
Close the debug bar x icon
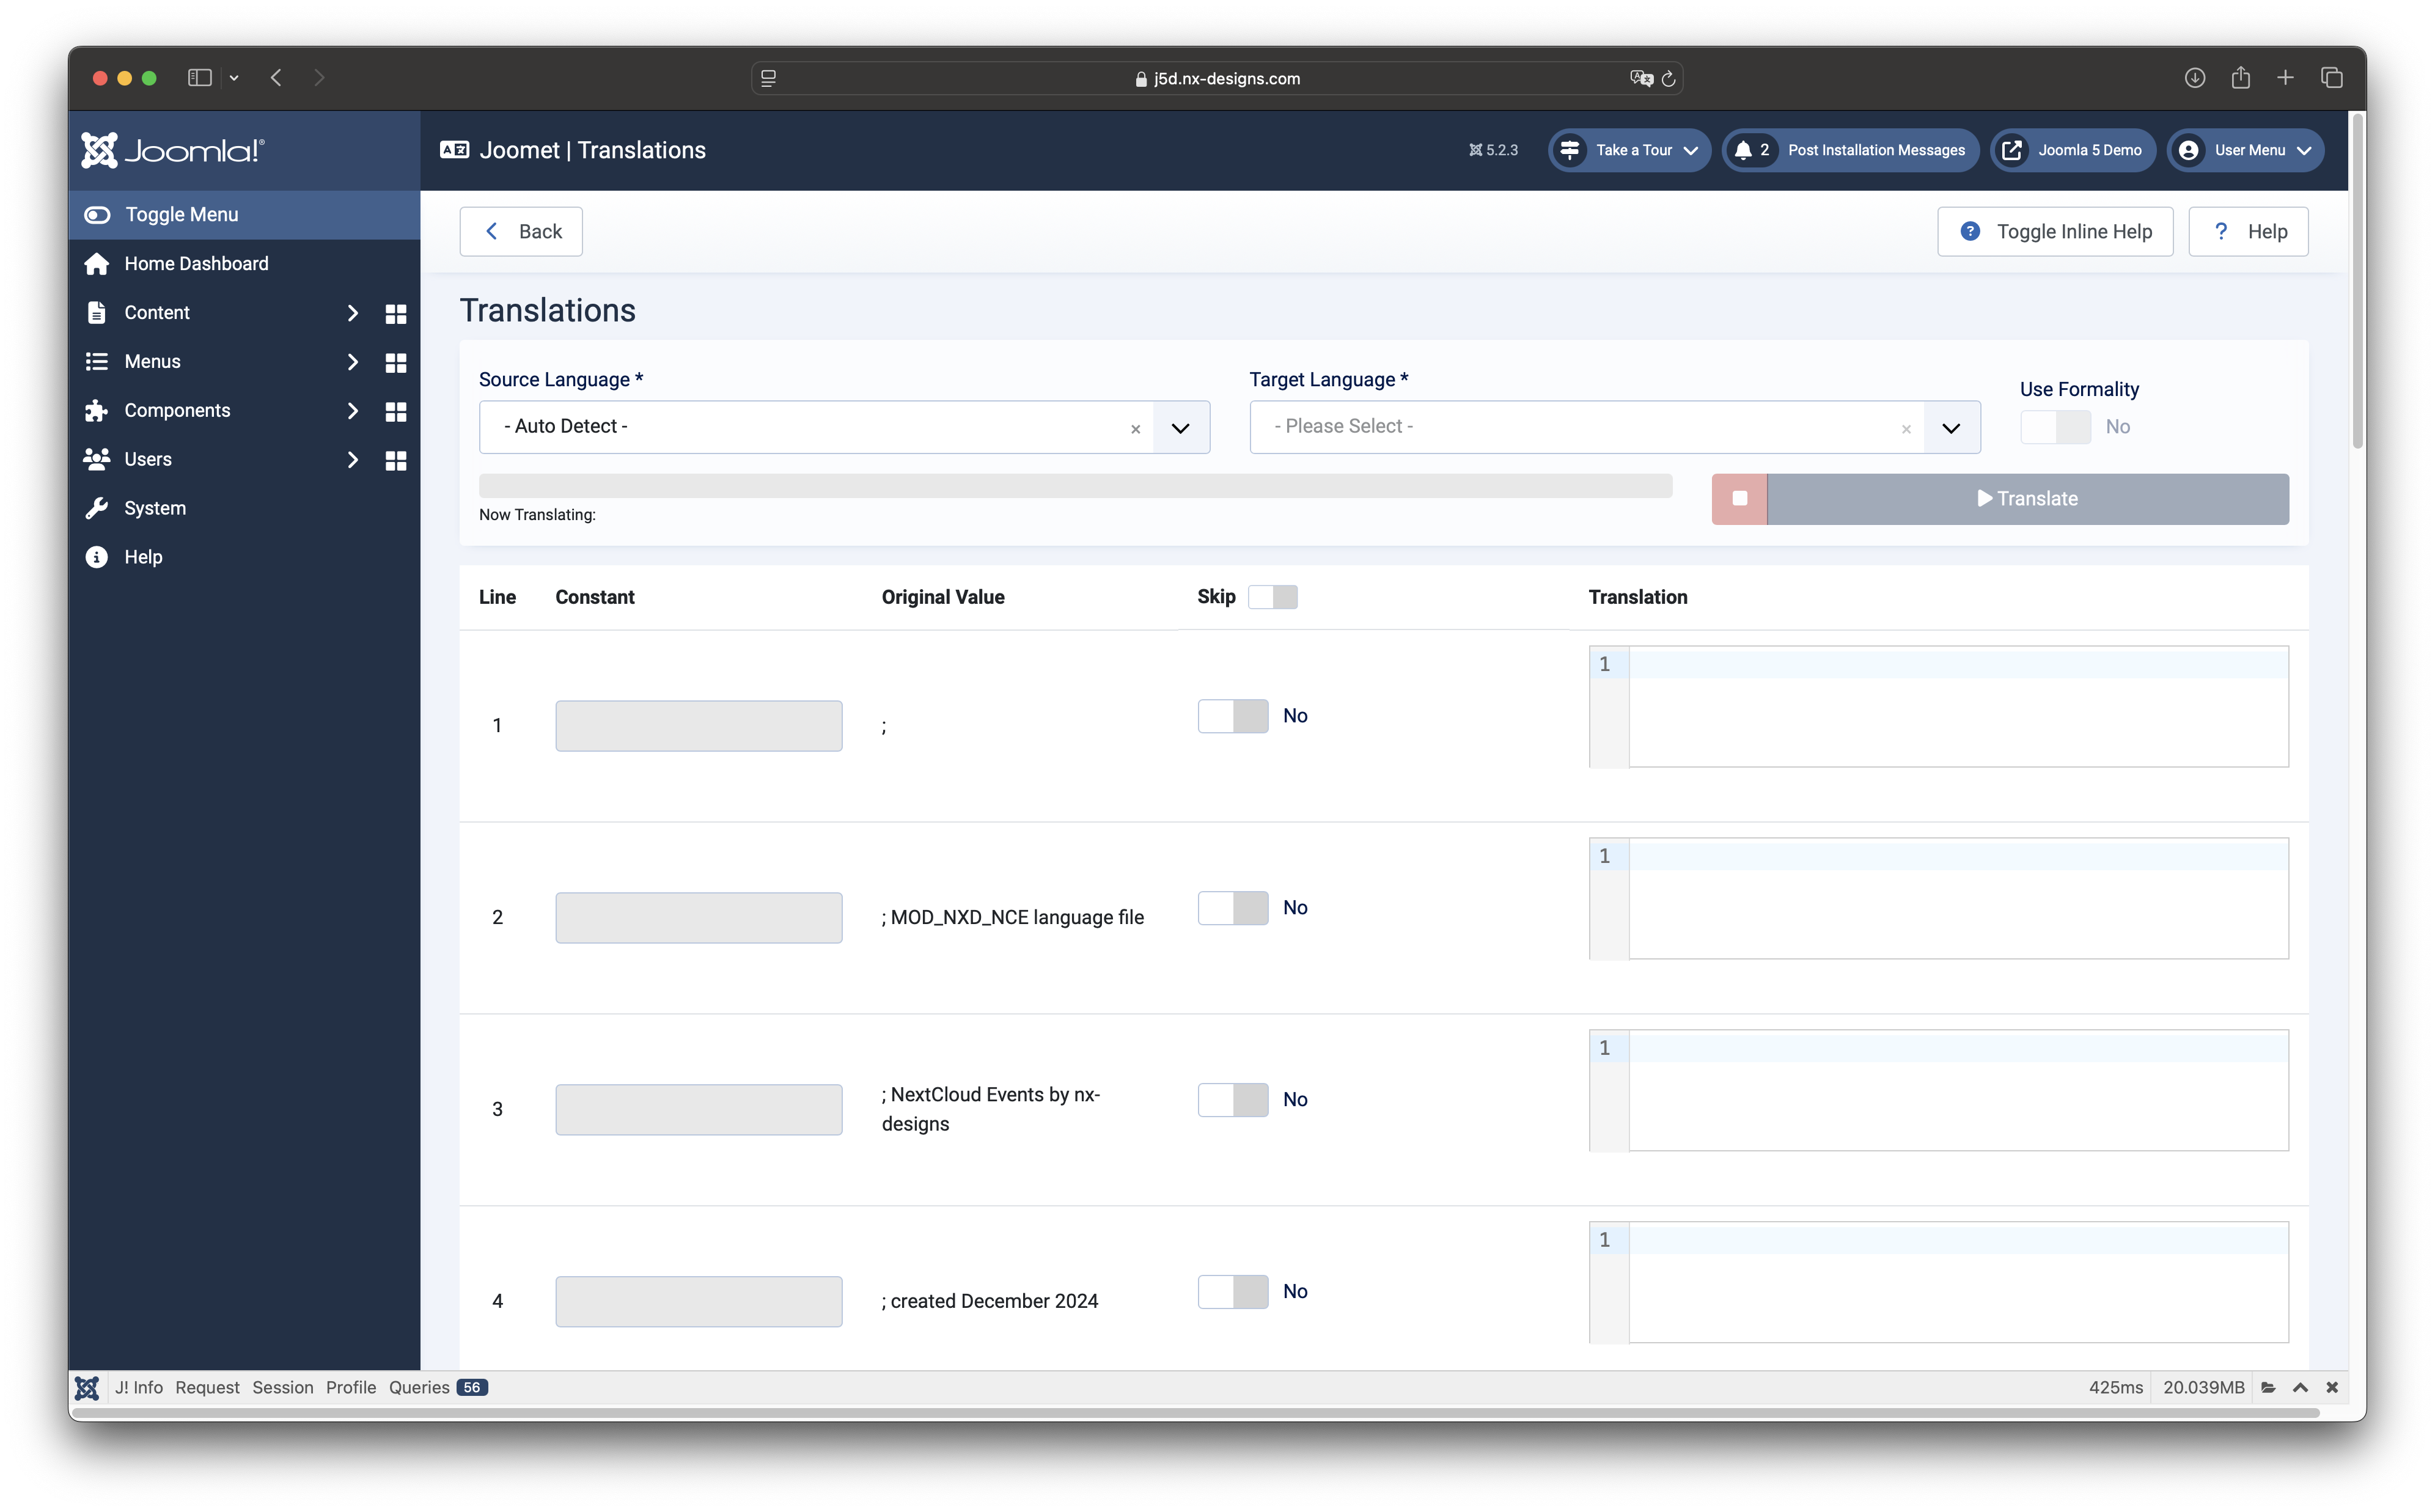pyautogui.click(x=2331, y=1388)
